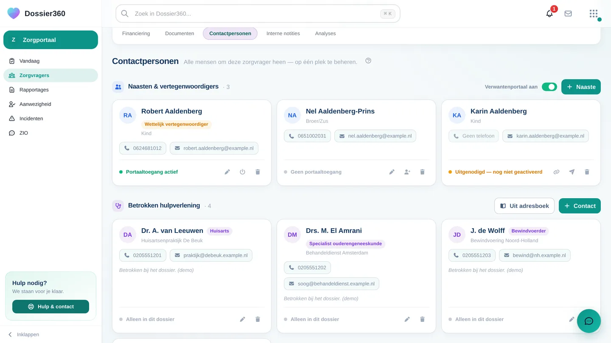
Task: Copy invitation link for Karin Aaldenberg
Action: point(557,172)
